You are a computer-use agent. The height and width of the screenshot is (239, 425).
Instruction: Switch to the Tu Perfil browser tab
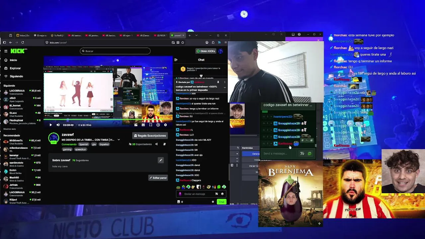coord(57,36)
